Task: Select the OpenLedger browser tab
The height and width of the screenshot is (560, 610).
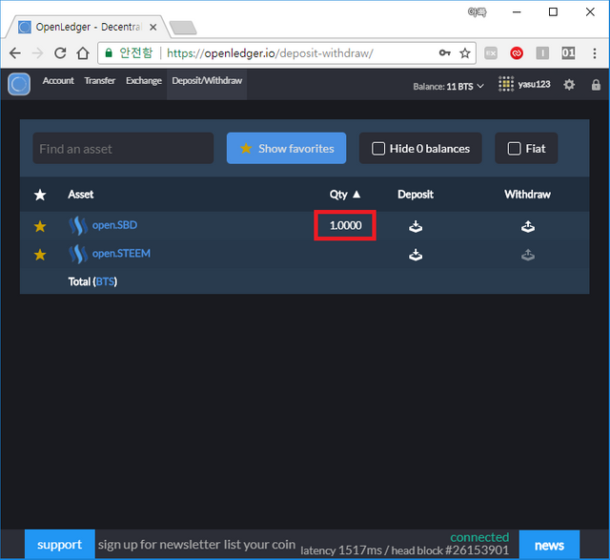Action: click(88, 27)
